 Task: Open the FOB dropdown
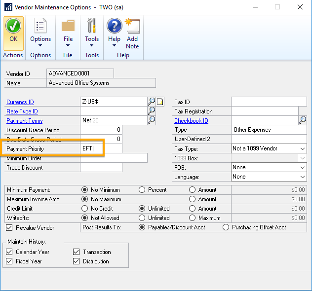pos(303,168)
